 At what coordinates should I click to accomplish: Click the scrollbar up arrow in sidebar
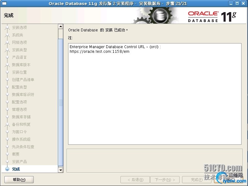click(x=61, y=26)
